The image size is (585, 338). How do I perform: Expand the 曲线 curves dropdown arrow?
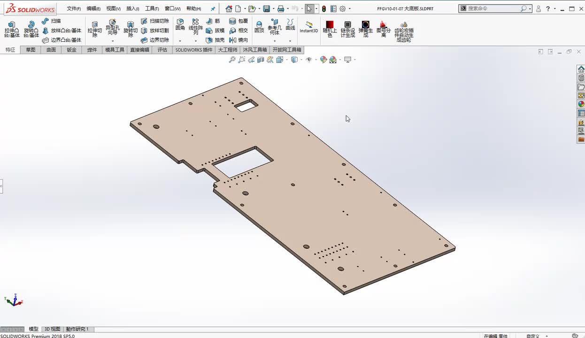tap(290, 41)
